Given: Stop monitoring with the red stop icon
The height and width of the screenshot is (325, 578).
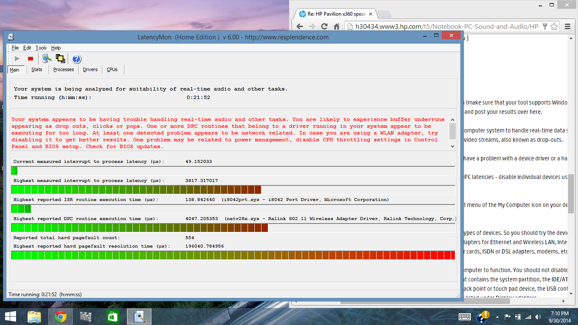Looking at the screenshot, I should tap(30, 58).
